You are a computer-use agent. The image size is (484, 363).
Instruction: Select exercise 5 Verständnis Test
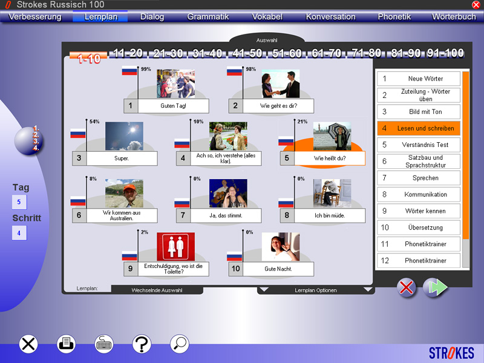coord(419,145)
